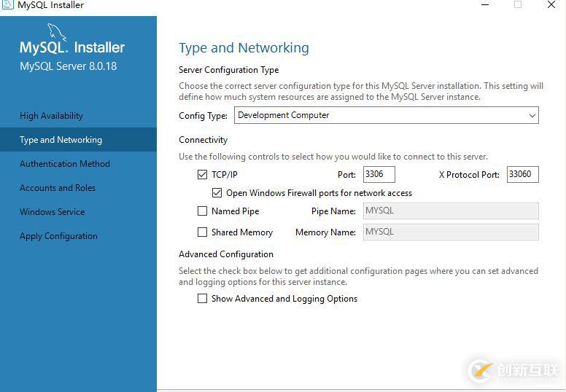The height and width of the screenshot is (392, 566).
Task: Uncheck Open Windows Firewall ports option
Action: coord(217,193)
